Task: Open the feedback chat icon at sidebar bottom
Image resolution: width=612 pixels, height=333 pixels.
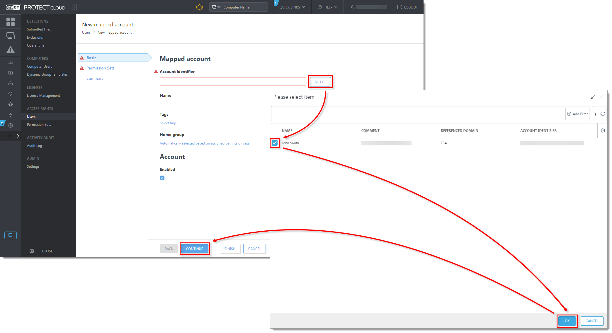Action: pyautogui.click(x=11, y=235)
